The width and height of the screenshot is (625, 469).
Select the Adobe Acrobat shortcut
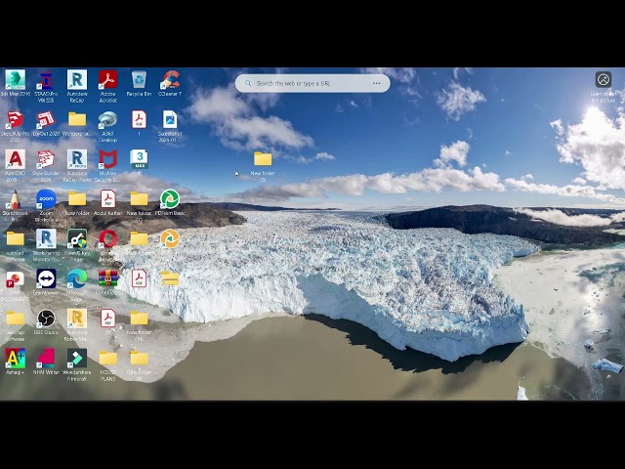point(108,79)
